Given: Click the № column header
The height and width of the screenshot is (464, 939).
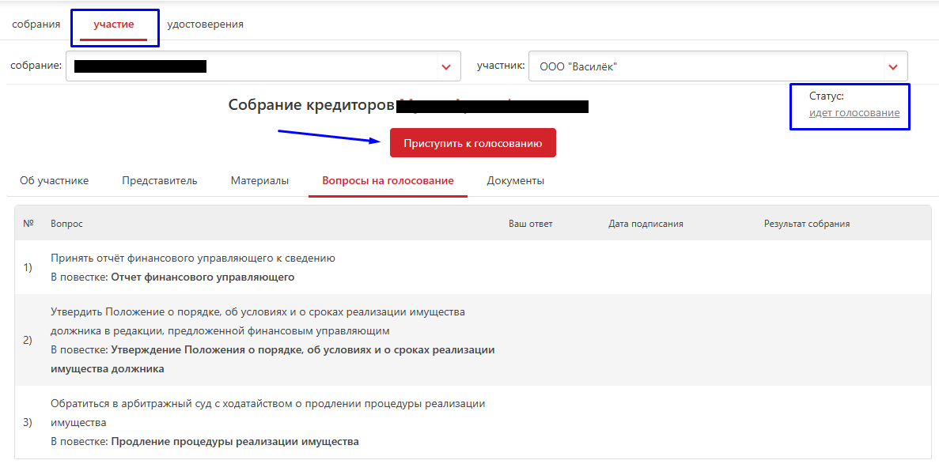Looking at the screenshot, I should [x=28, y=224].
